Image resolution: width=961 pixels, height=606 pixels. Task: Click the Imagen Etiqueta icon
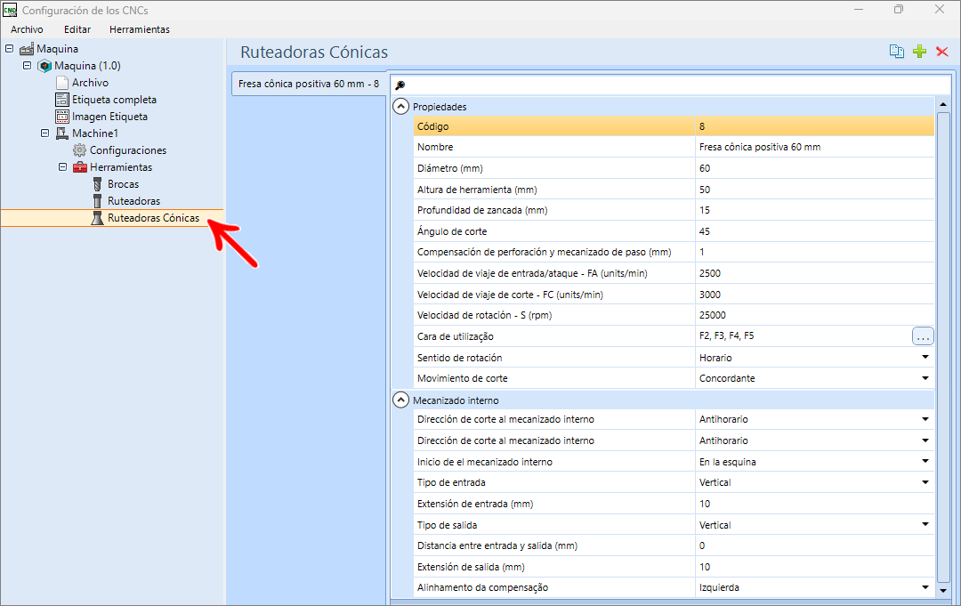point(62,117)
